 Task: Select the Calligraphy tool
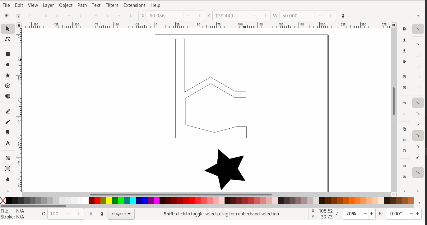coord(8,132)
